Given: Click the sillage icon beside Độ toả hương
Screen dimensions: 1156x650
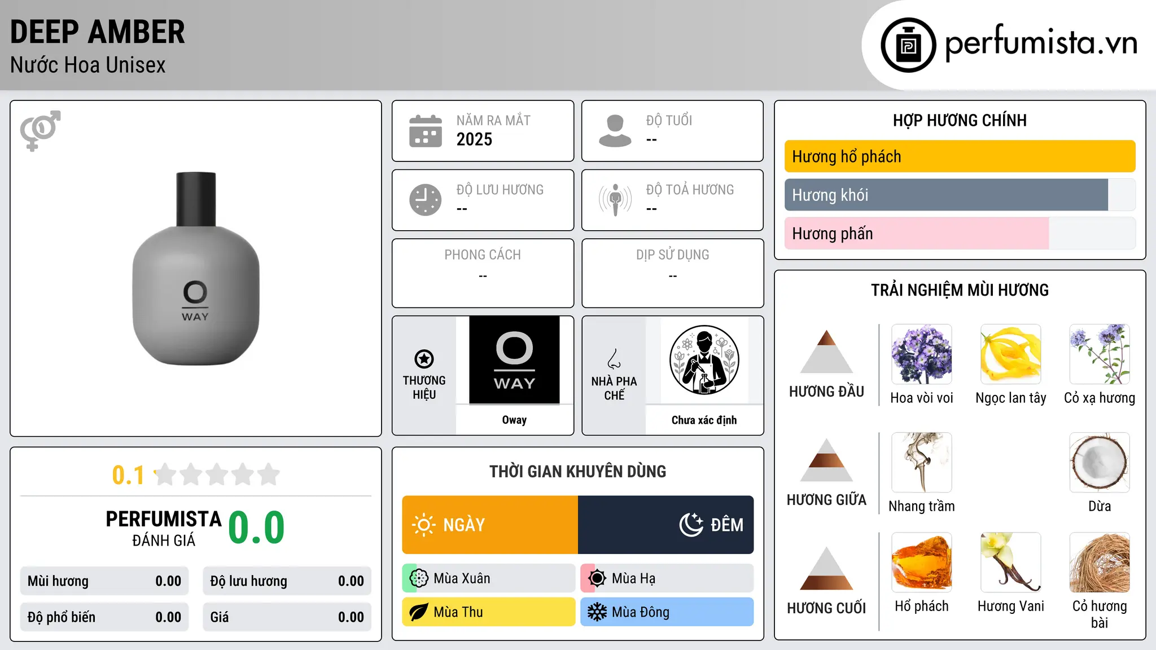Looking at the screenshot, I should (615, 200).
